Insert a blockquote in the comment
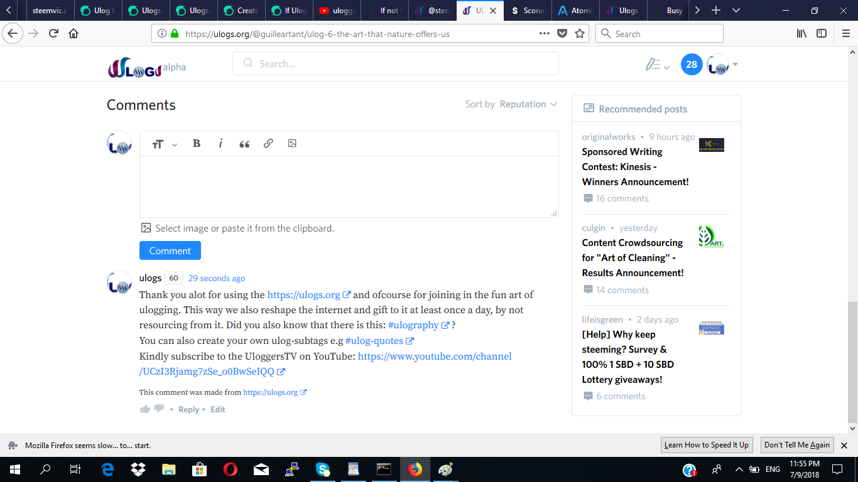This screenshot has width=858, height=482. pos(244,144)
